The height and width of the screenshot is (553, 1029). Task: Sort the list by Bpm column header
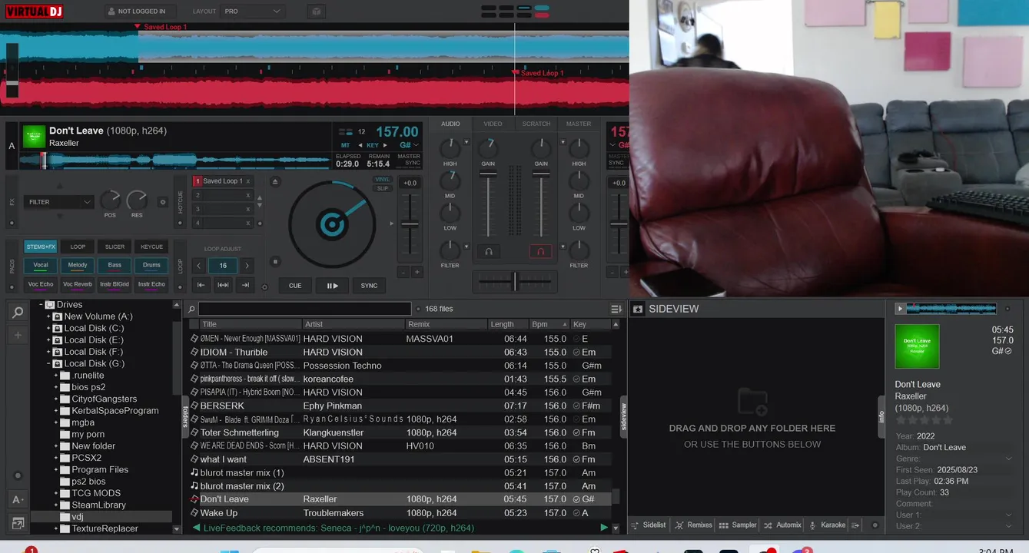point(549,324)
